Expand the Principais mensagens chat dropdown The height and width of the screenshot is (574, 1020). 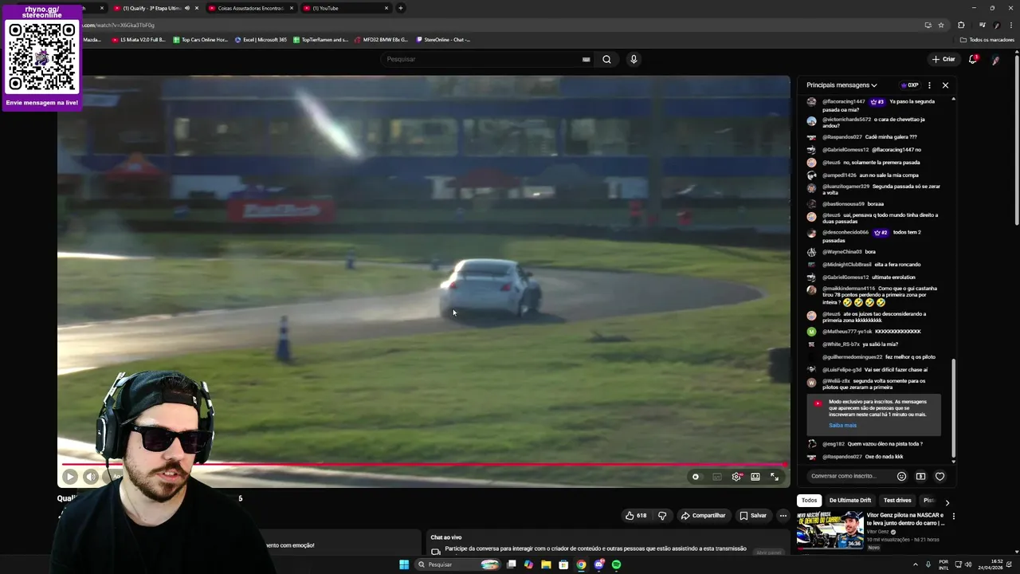[x=841, y=85]
